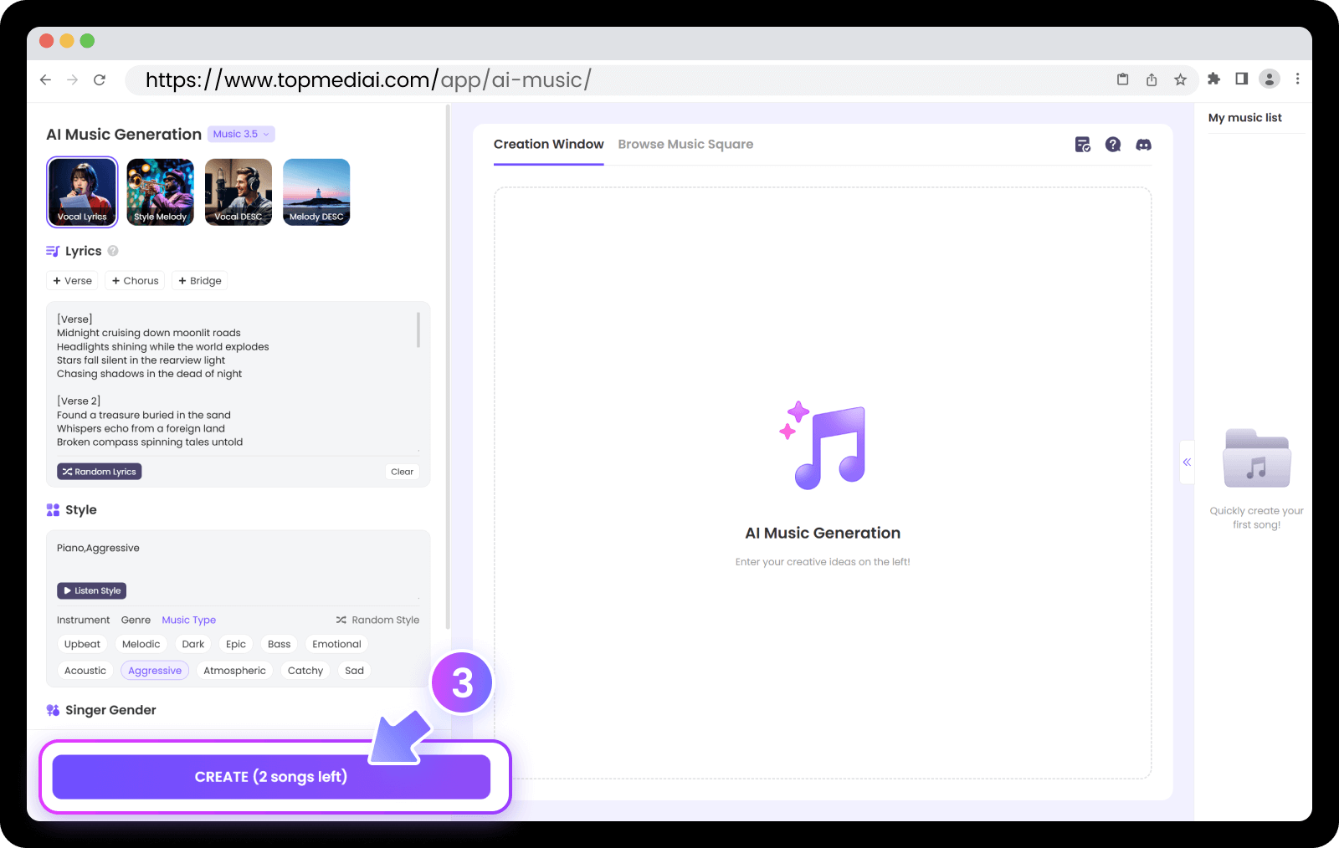Toggle the Melodic style tag
Screen dimensions: 1339x848
(x=141, y=644)
